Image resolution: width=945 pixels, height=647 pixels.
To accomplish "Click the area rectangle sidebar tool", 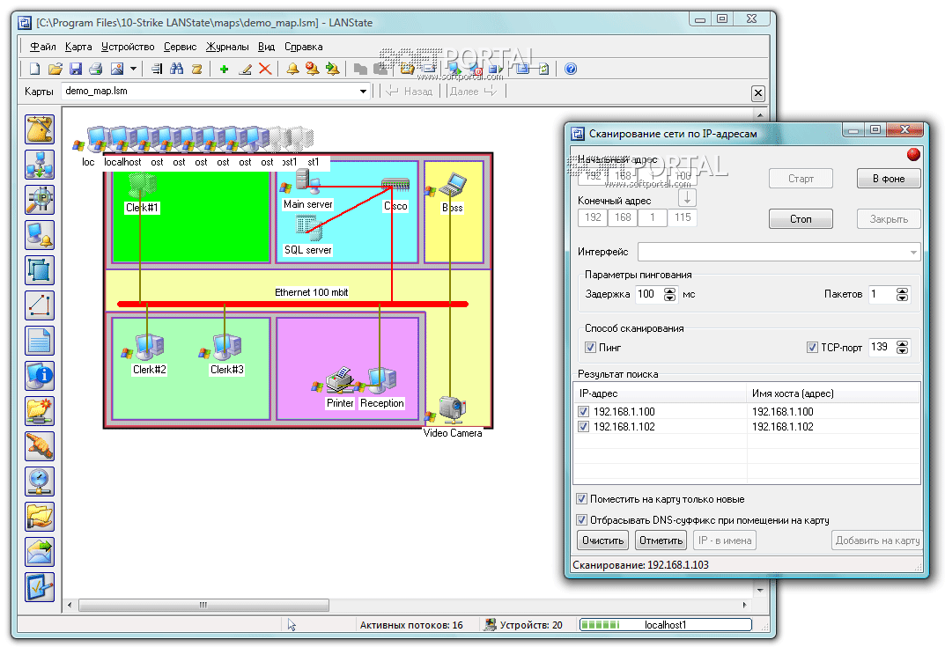I will coord(40,270).
